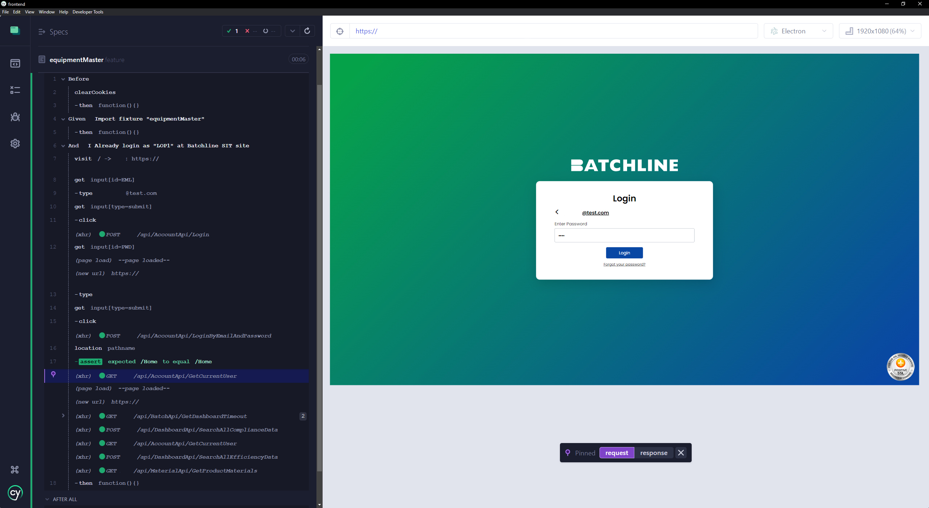Open the Help menu
Image resolution: width=929 pixels, height=508 pixels.
tap(64, 12)
